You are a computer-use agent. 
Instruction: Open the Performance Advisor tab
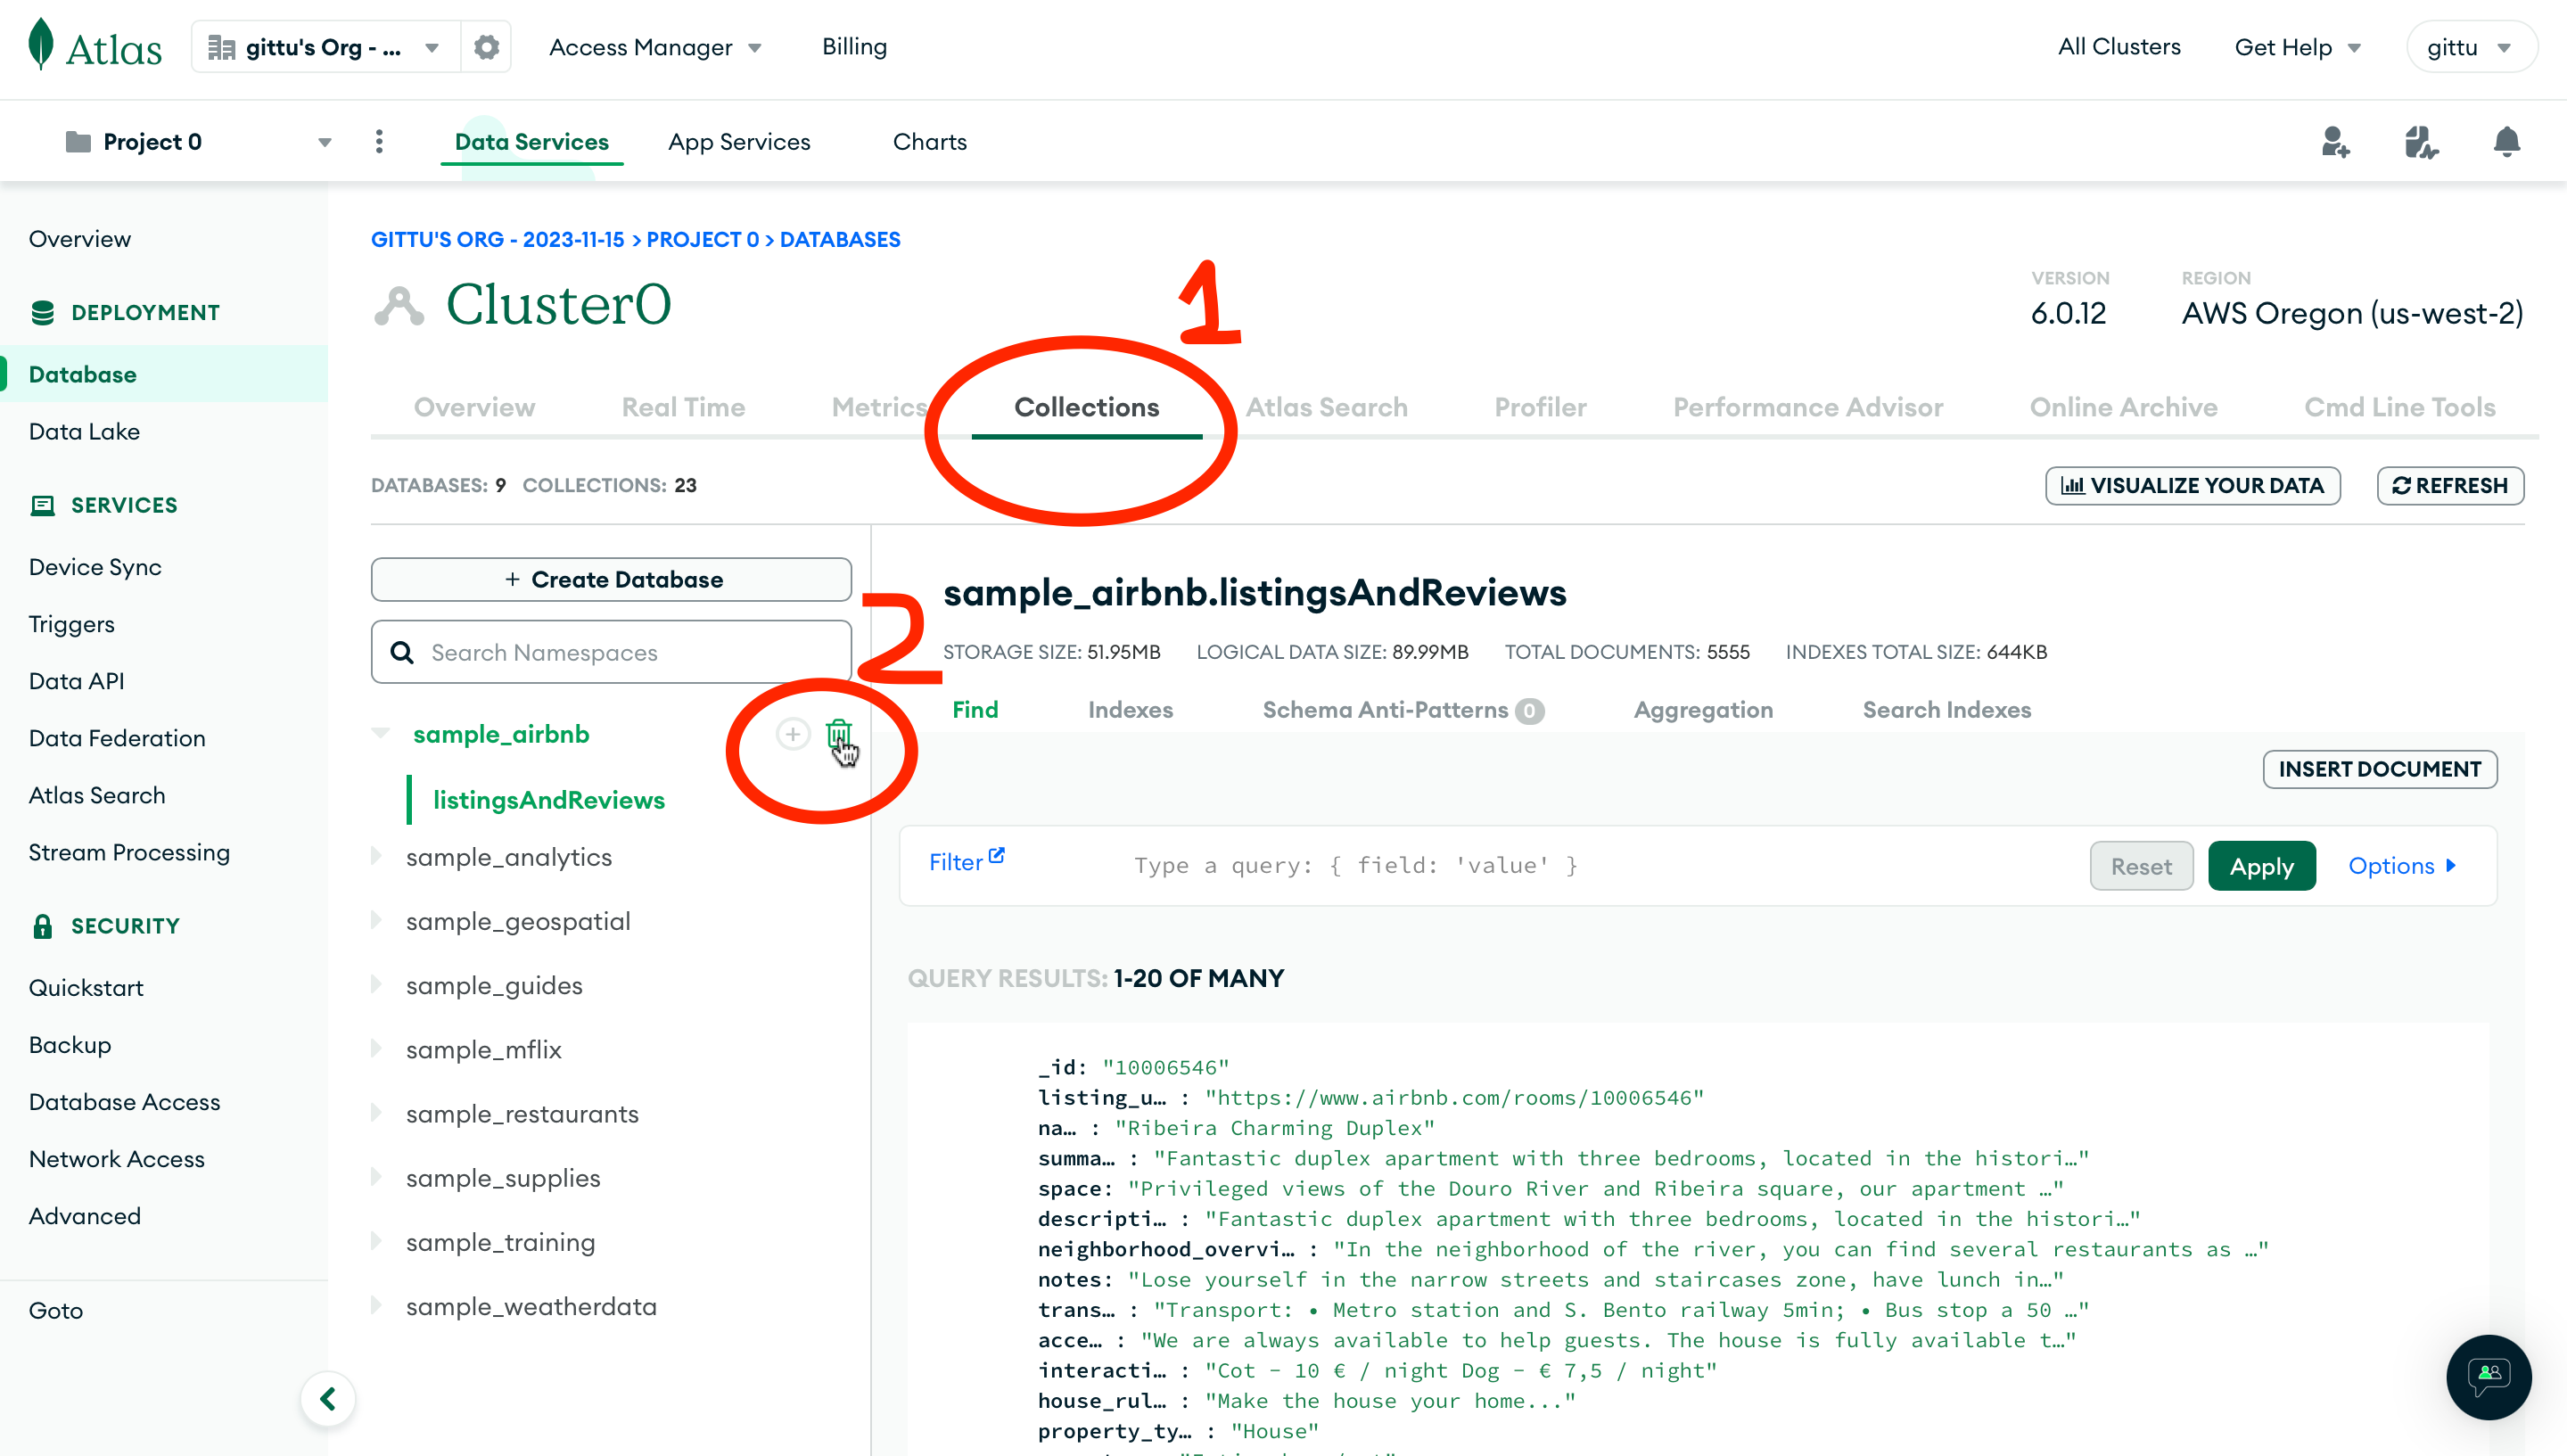[1808, 407]
